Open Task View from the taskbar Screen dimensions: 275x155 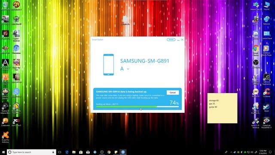pos(60,152)
